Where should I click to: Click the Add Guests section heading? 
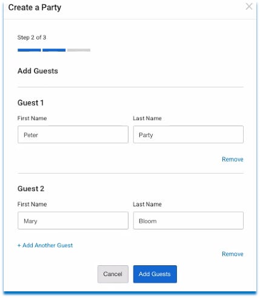pos(38,71)
